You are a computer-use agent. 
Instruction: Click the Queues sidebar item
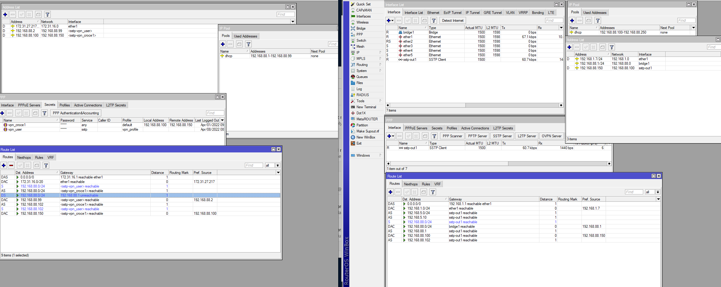(362, 77)
